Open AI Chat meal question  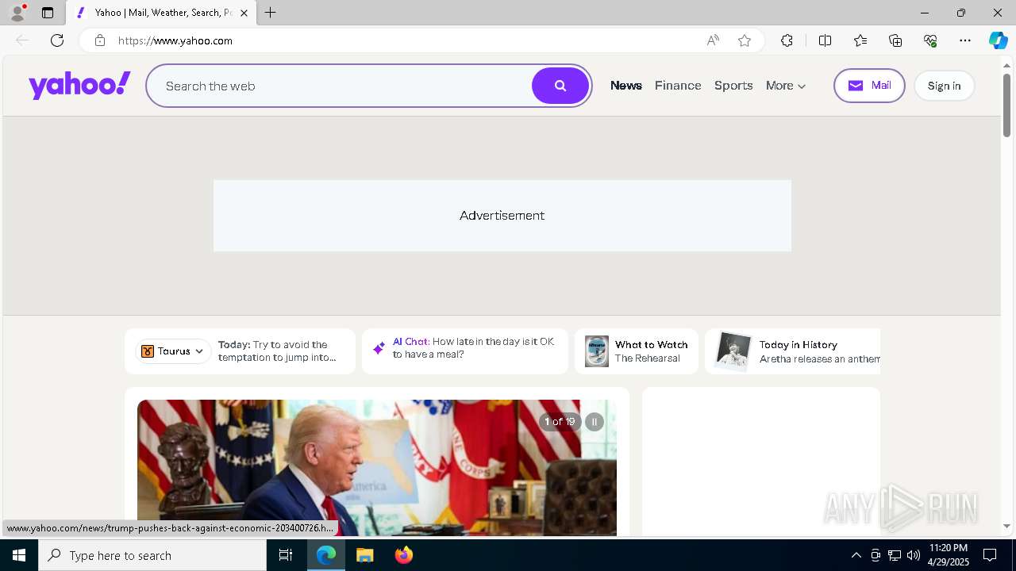[473, 348]
